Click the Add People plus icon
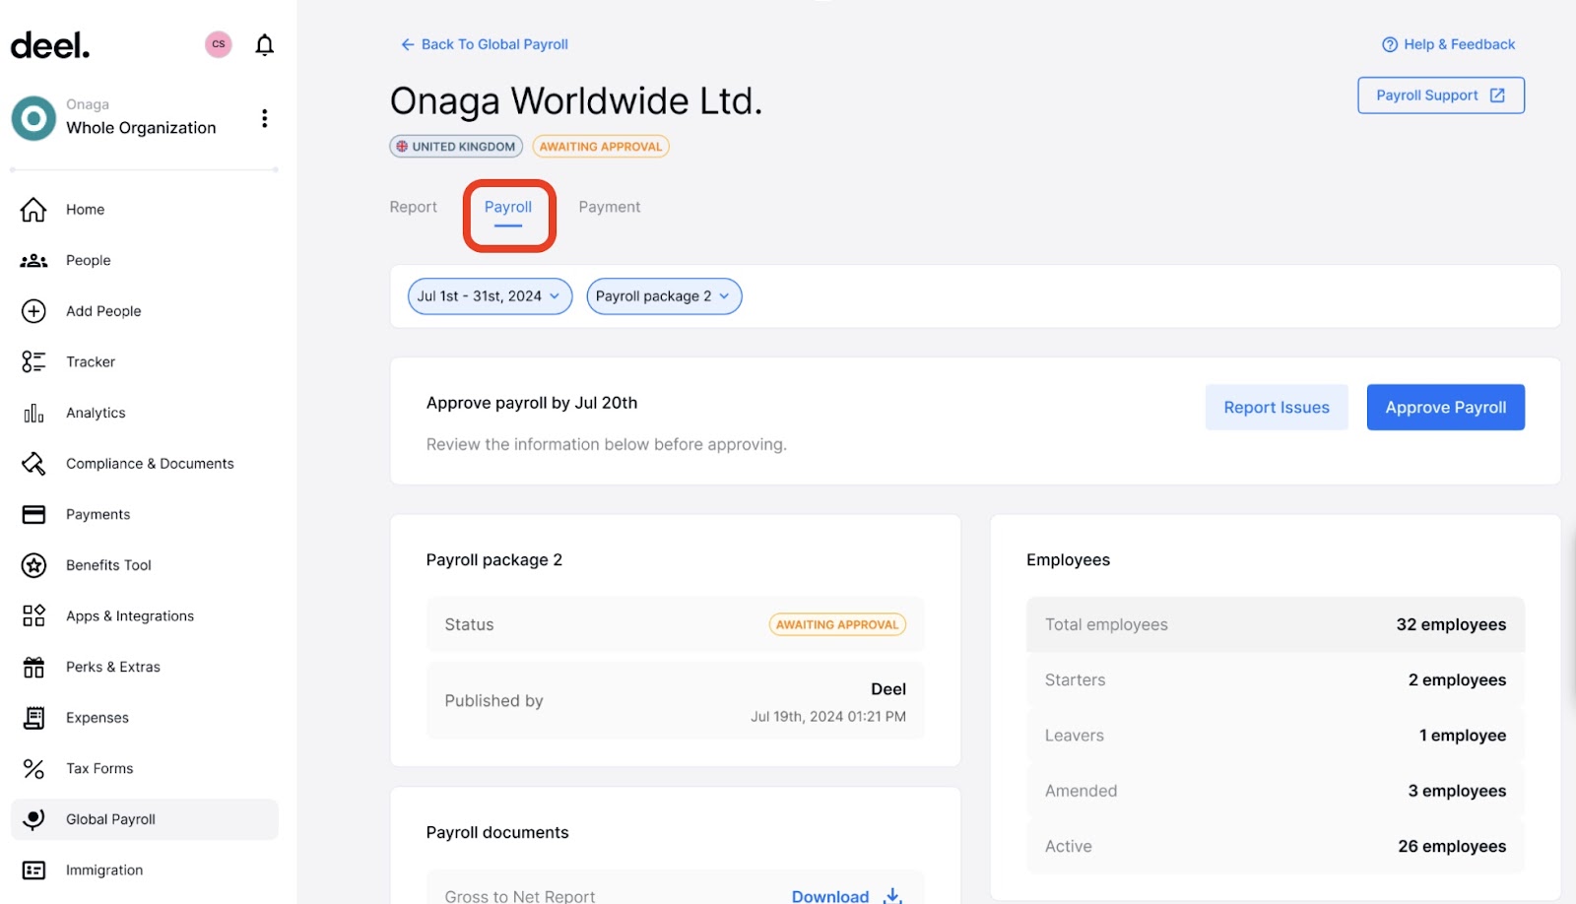This screenshot has width=1576, height=904. tap(33, 311)
